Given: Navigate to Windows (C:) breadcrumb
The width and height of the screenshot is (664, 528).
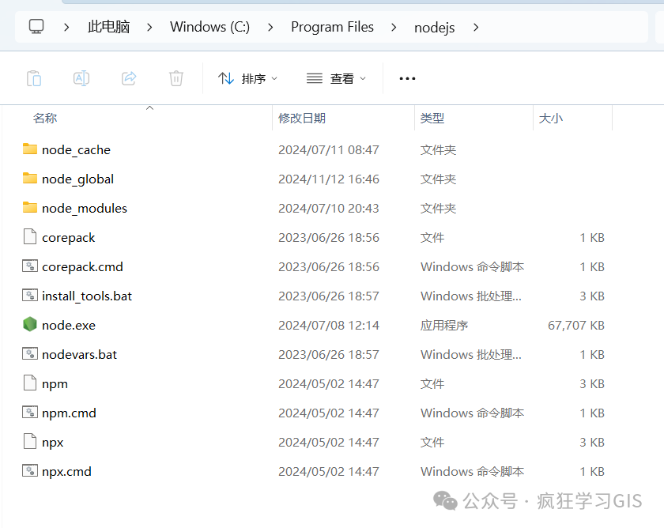Looking at the screenshot, I should point(209,27).
